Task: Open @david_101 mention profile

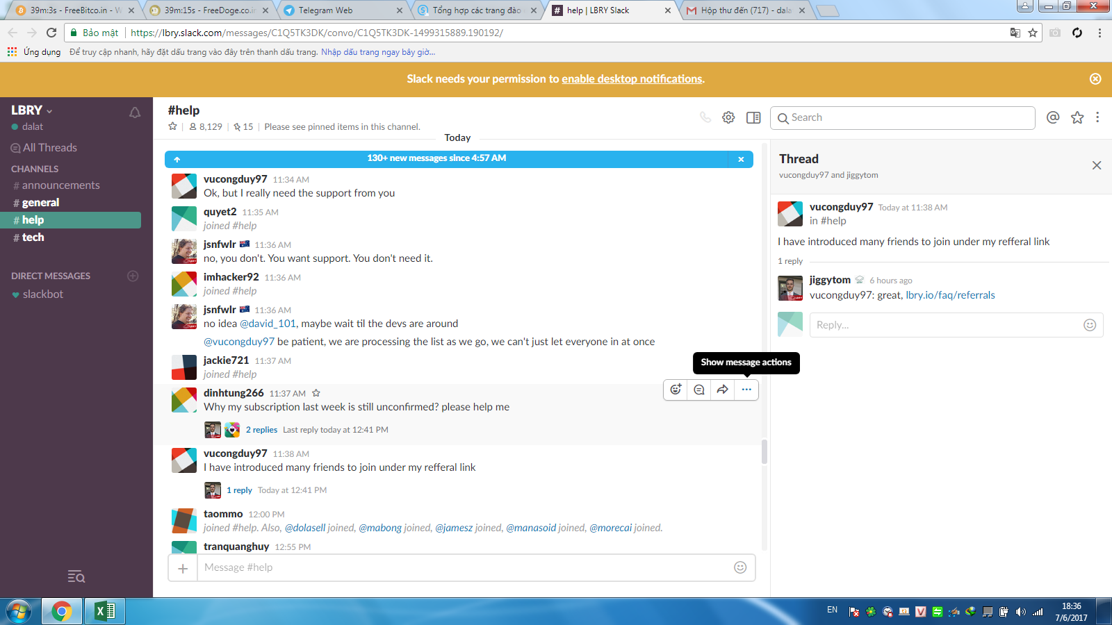Action: pyautogui.click(x=268, y=324)
